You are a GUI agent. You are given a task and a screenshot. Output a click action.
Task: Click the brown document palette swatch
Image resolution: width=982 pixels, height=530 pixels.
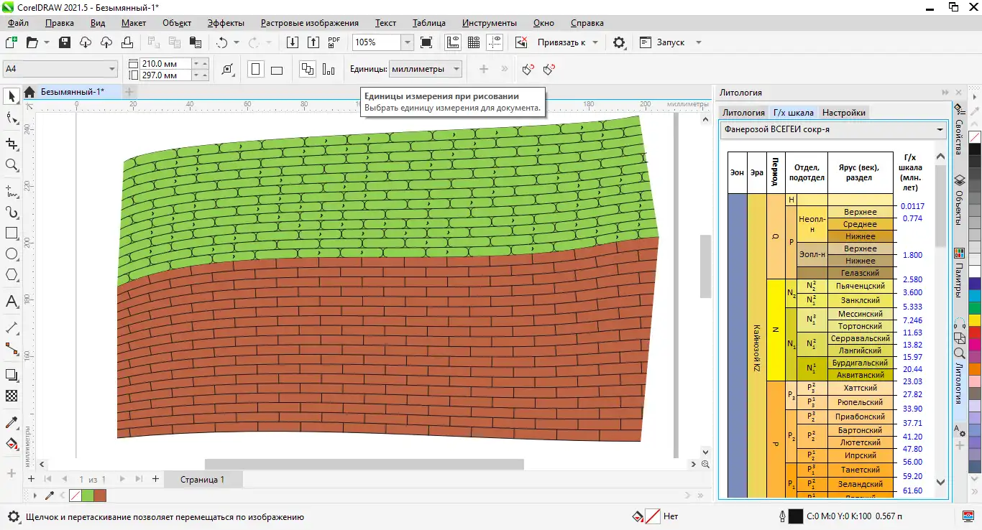(100, 496)
